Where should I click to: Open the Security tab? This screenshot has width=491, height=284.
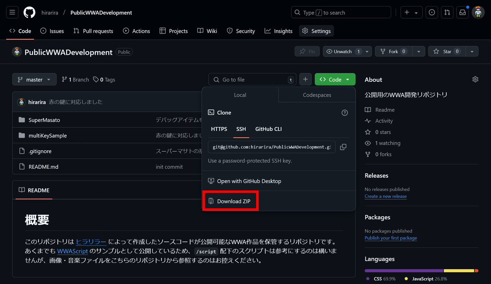click(x=241, y=31)
